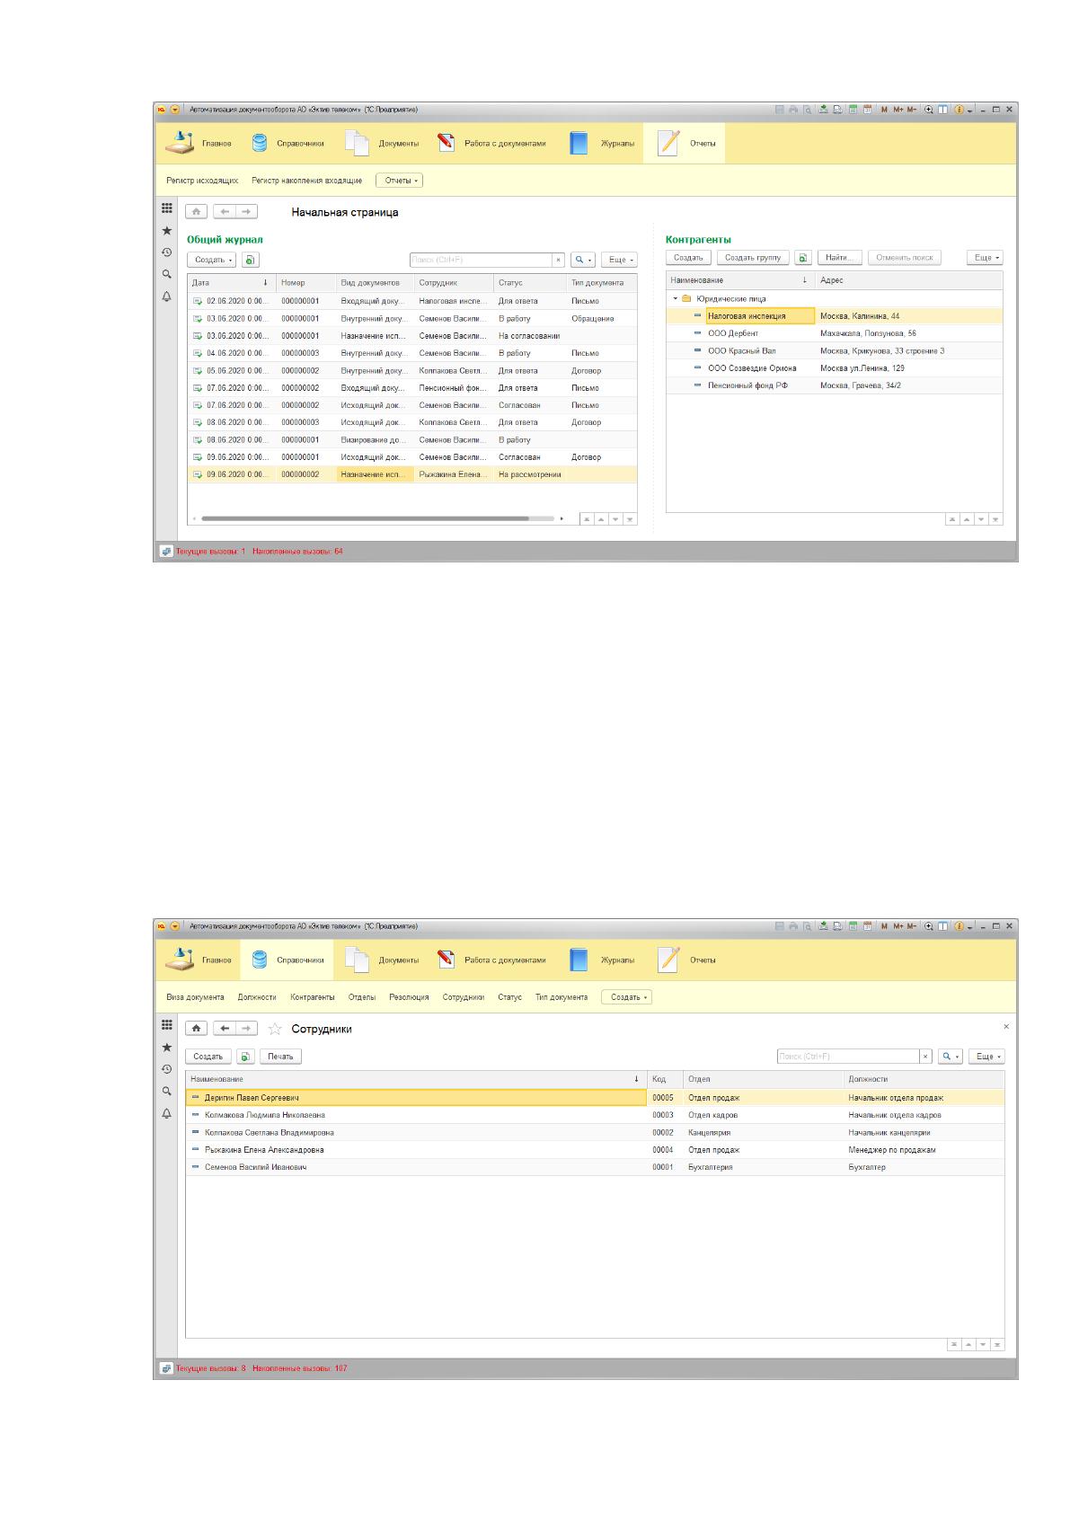
Task: Click the magnifier sidebar icon in Сотрудники window
Action: point(166,1091)
